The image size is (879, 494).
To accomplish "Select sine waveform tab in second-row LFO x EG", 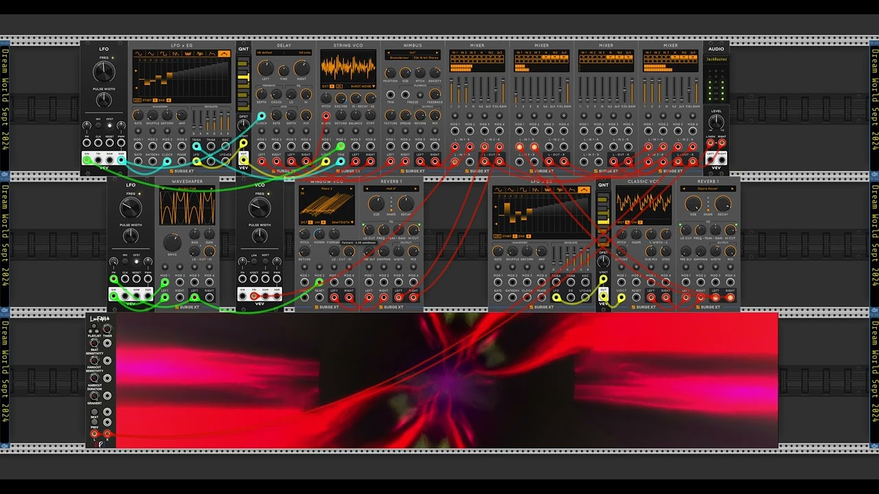I will point(499,189).
